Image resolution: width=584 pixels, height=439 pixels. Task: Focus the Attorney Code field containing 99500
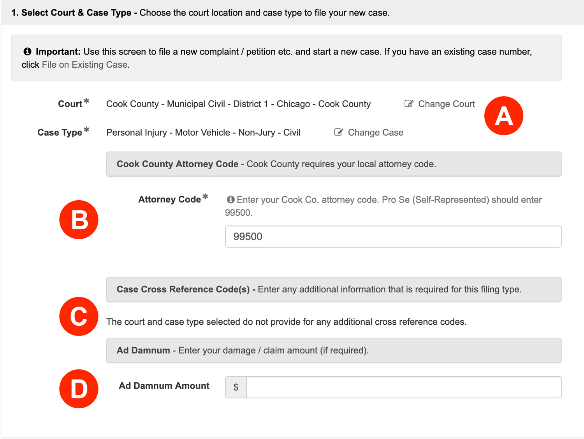(393, 236)
